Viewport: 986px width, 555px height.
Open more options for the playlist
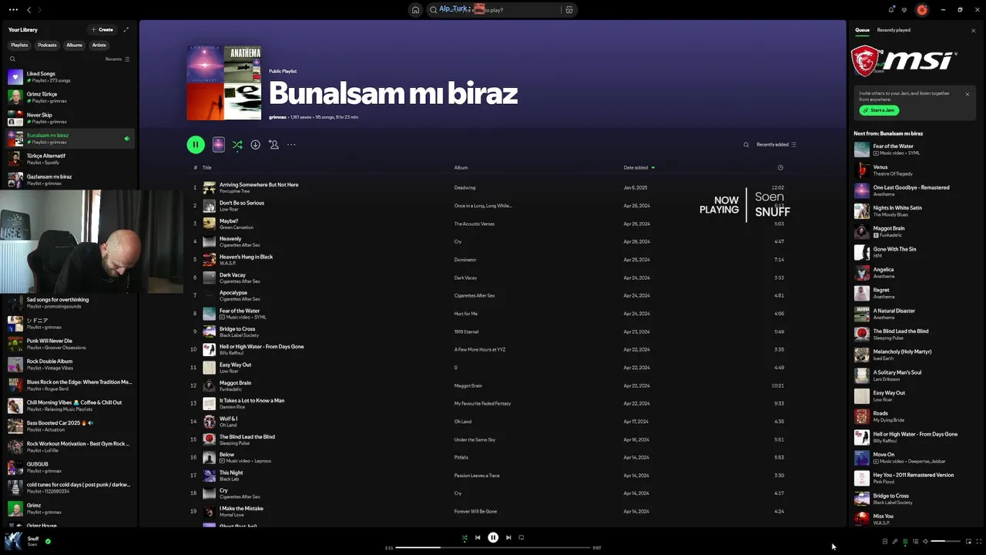[291, 144]
